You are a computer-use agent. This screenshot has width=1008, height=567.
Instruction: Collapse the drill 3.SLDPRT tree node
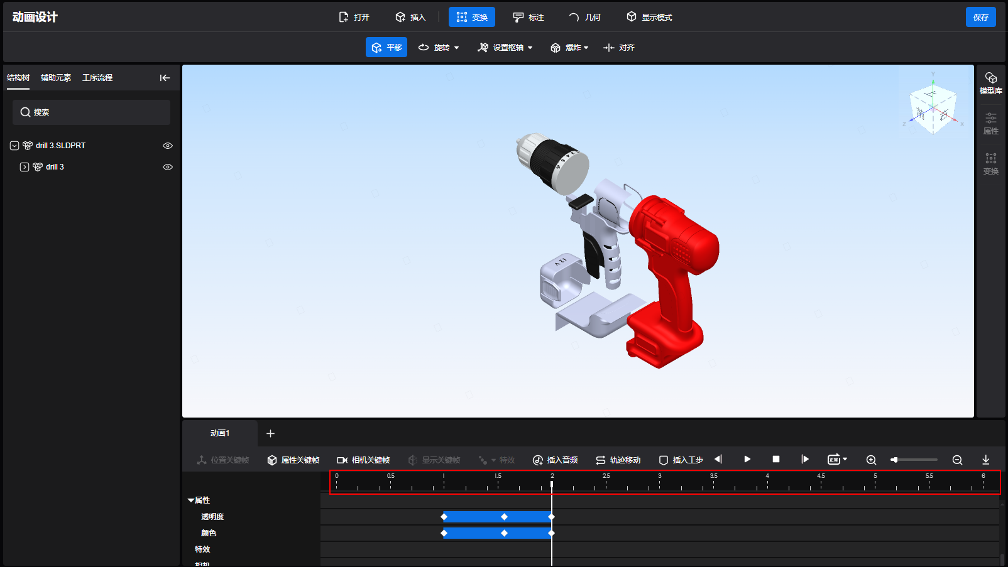click(14, 146)
